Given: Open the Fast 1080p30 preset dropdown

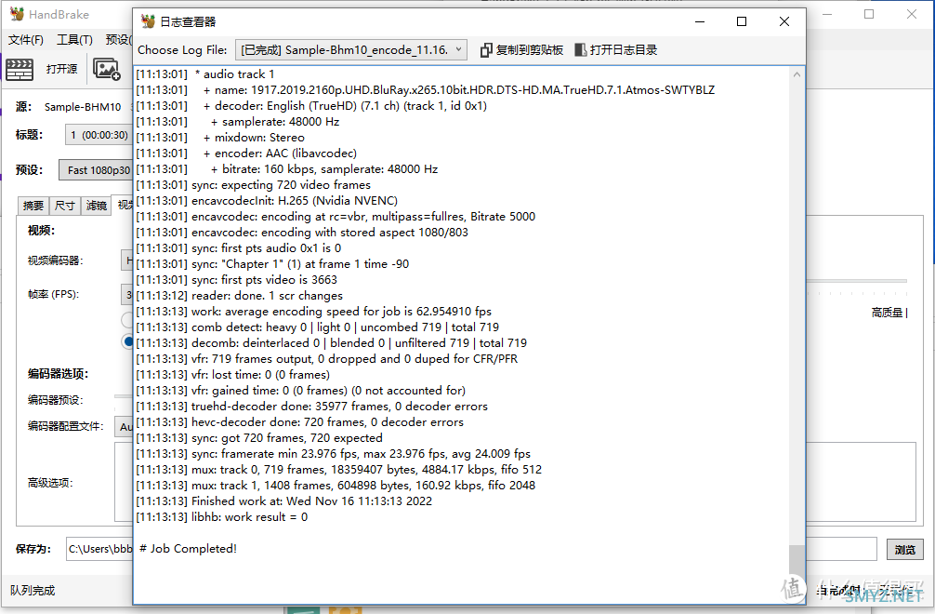Looking at the screenshot, I should [96, 170].
